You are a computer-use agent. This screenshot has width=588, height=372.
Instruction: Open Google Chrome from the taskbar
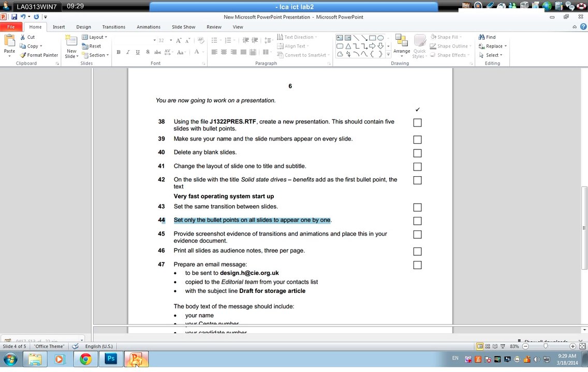coord(86,359)
